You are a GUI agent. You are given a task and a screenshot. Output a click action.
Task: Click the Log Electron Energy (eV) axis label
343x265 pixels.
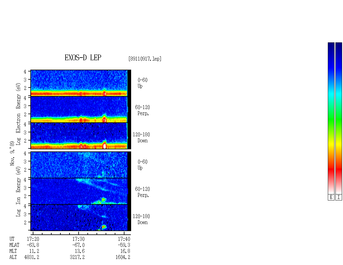pos(18,114)
